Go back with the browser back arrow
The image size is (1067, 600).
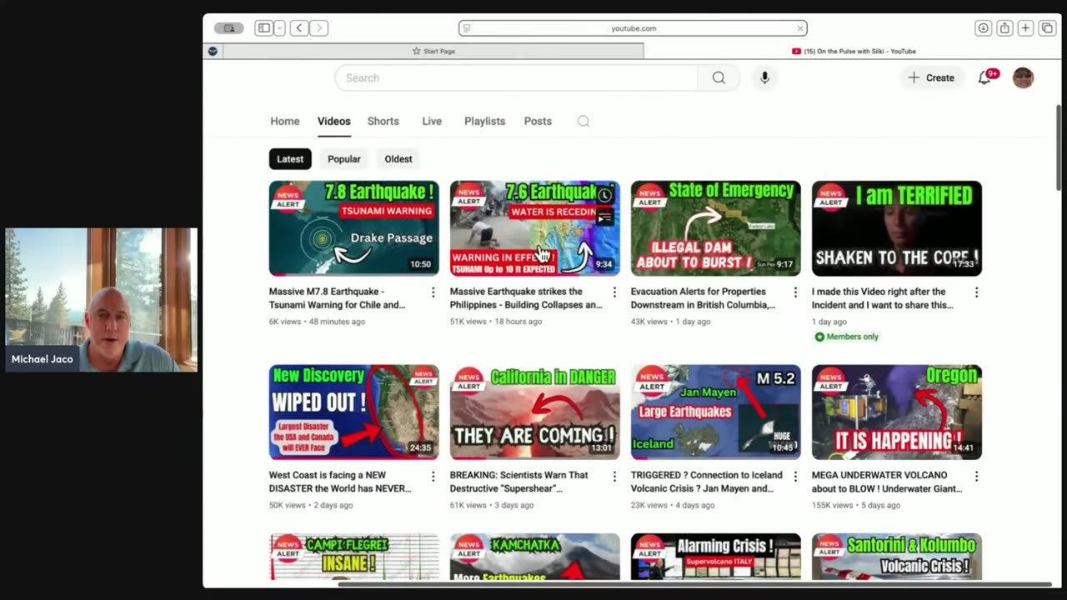(299, 28)
